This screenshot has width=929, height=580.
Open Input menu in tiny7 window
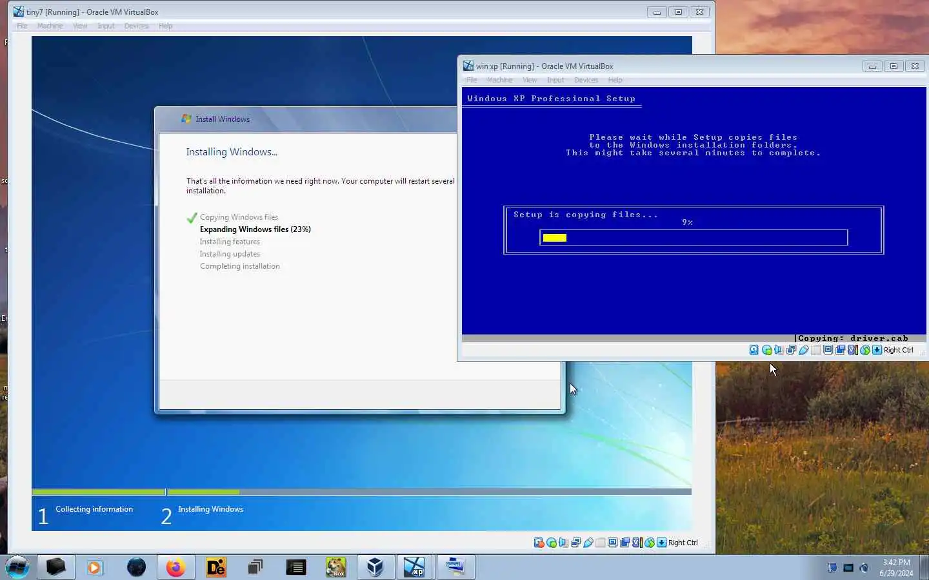point(106,26)
